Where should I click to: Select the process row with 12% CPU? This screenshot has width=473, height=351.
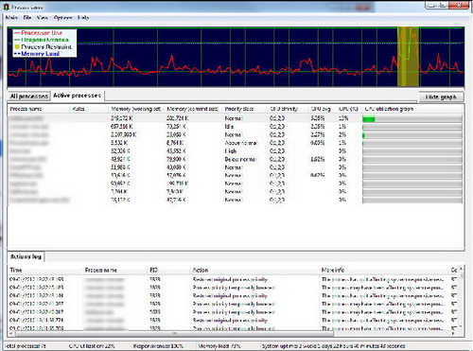pyautogui.click(x=236, y=118)
